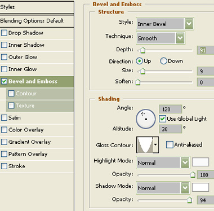Enable the Anti-aliased checkbox
The image size is (214, 211).
pyautogui.click(x=170, y=145)
